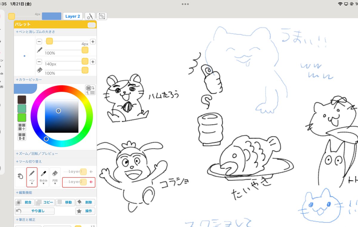Click the Layer2 opacity slider knob
Image resolution: width=358 pixels, height=227 pixels.
click(83, 182)
